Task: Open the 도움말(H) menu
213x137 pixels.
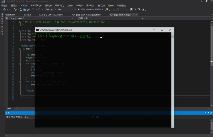Action: (x=122, y=5)
